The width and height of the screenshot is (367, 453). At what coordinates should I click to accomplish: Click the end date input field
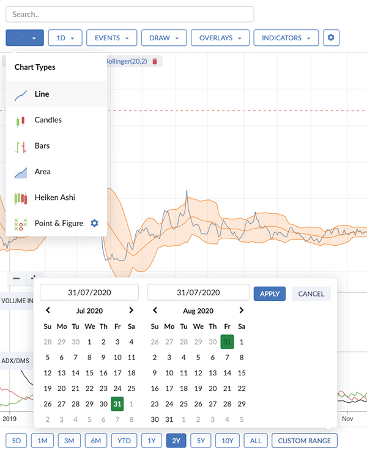pyautogui.click(x=198, y=292)
